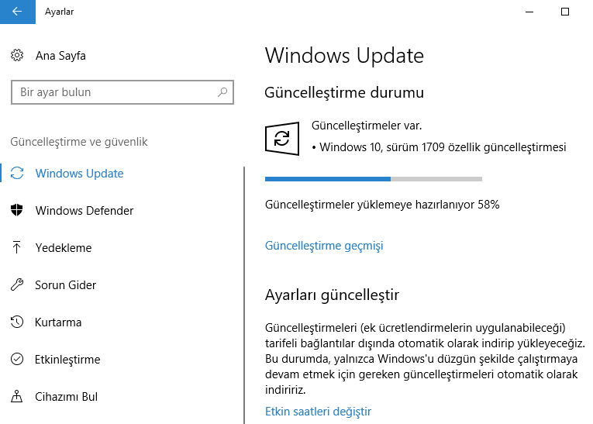Click the Ana Sayfa gear icon
Screen dimensions: 593x424
coord(17,56)
